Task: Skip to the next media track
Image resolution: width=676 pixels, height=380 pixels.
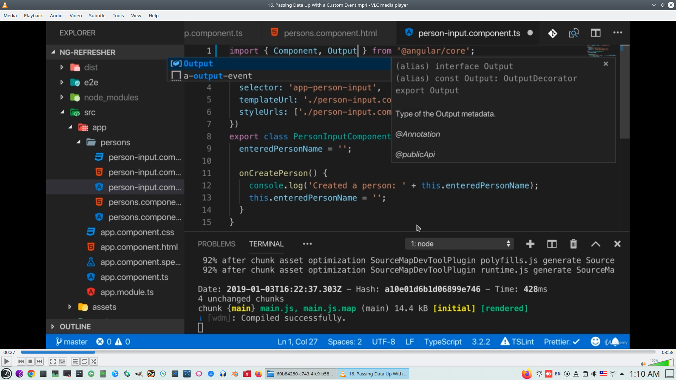Action: coord(39,361)
